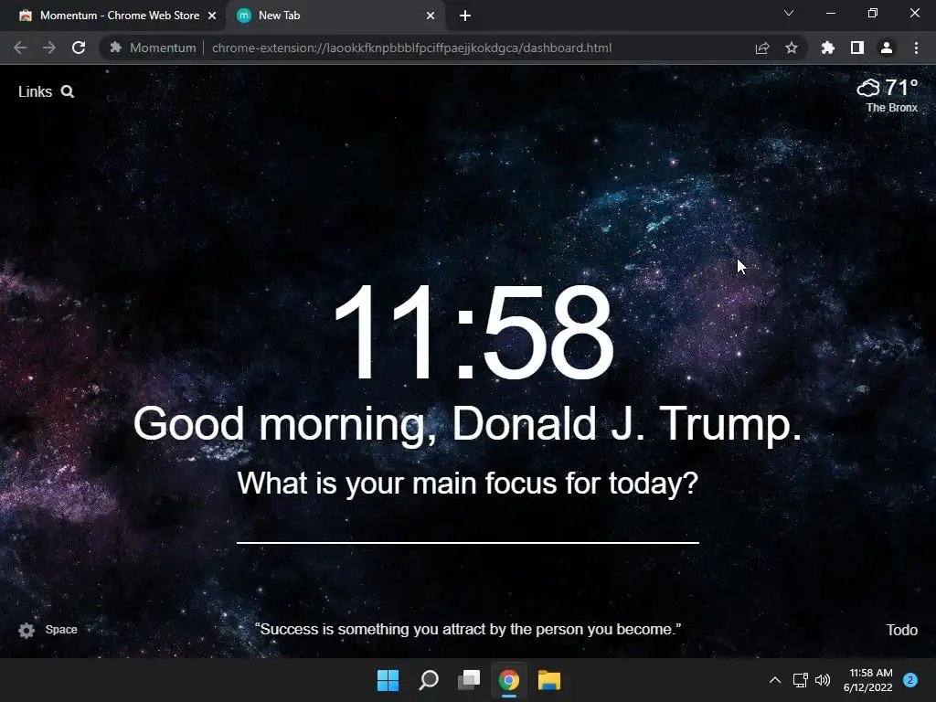Open the volume tray icon
The height and width of the screenshot is (702, 936).
(x=823, y=680)
